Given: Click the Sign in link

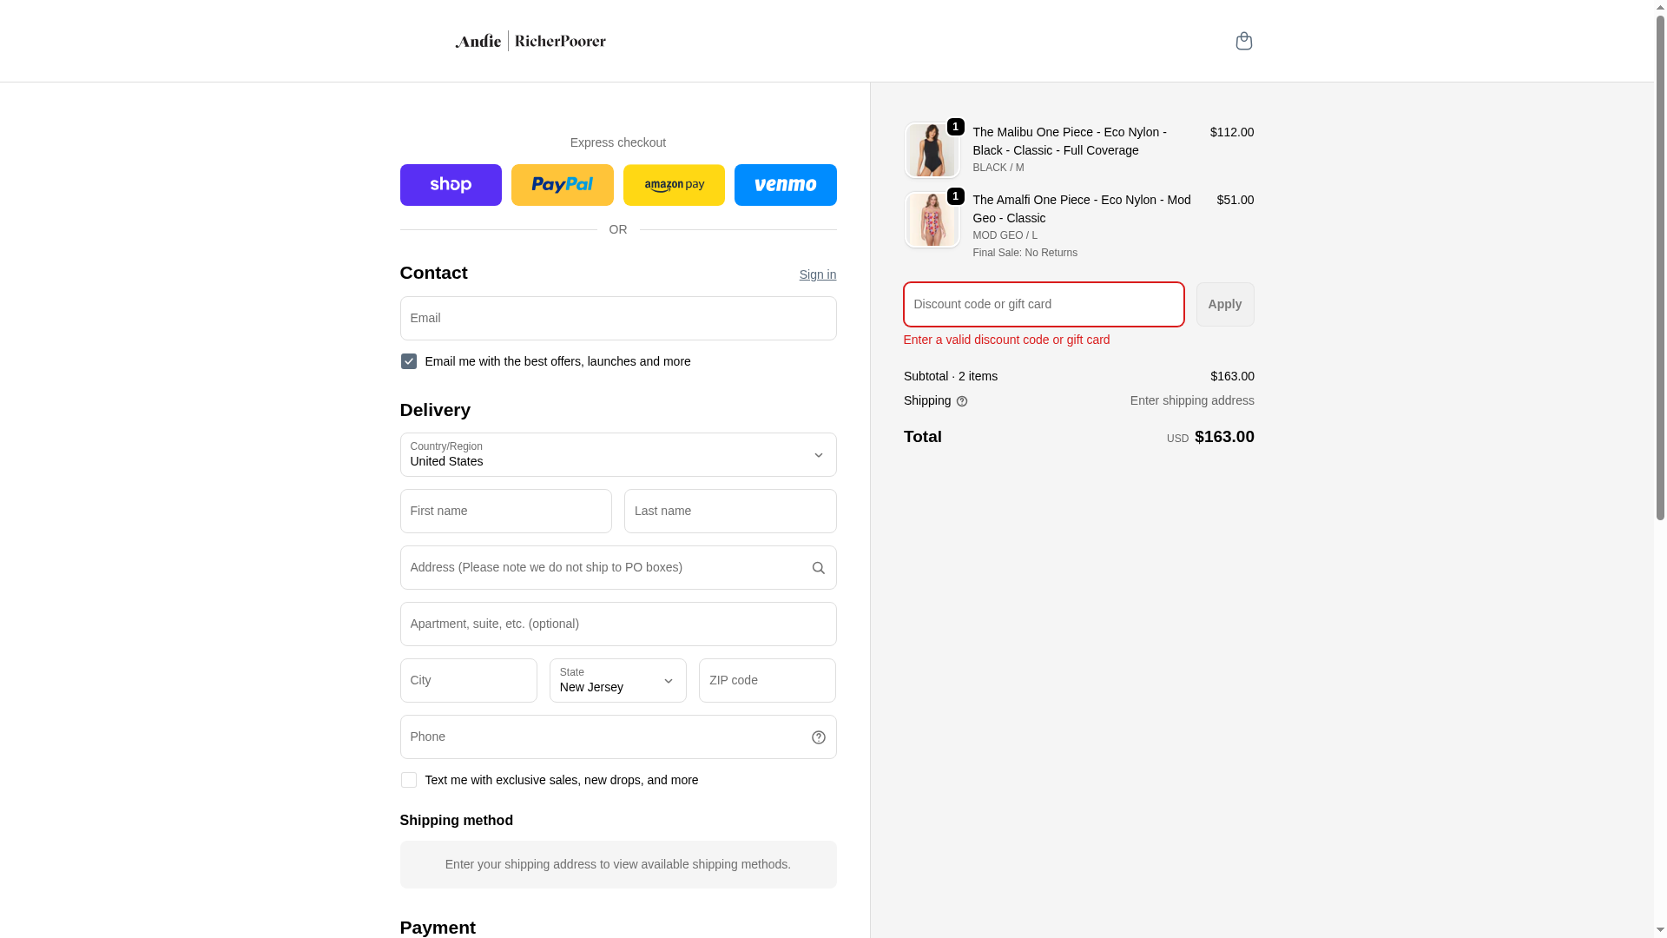Looking at the screenshot, I should tap(817, 274).
